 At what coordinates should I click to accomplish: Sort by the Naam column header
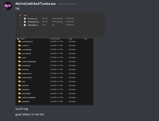[25, 15]
